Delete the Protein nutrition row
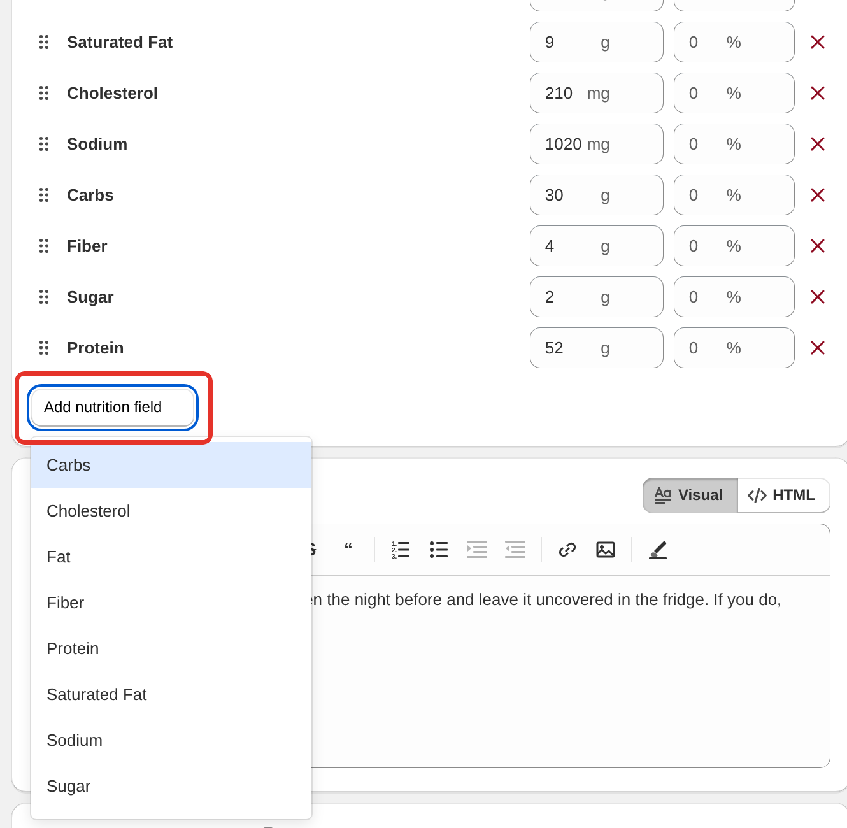Viewport: 847px width, 828px height. 818,348
